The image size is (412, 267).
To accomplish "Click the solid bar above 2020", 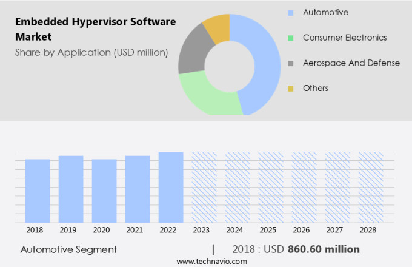I will (104, 191).
